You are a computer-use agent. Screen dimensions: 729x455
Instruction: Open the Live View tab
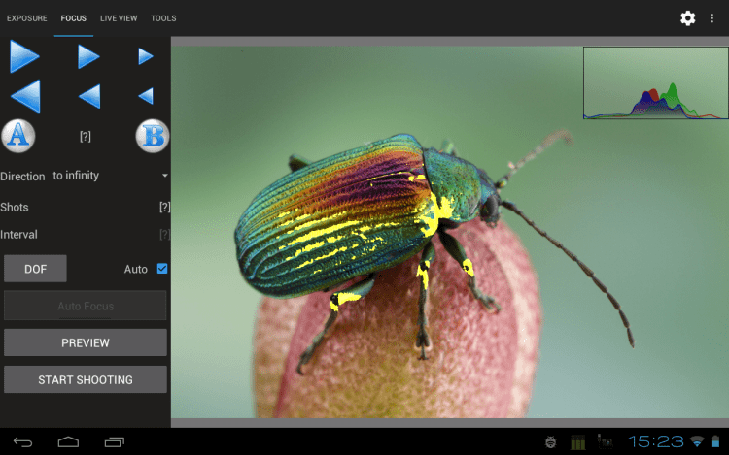(119, 18)
